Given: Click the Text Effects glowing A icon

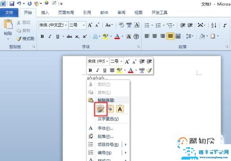Looking at the screenshot, I should [x=95, y=36].
